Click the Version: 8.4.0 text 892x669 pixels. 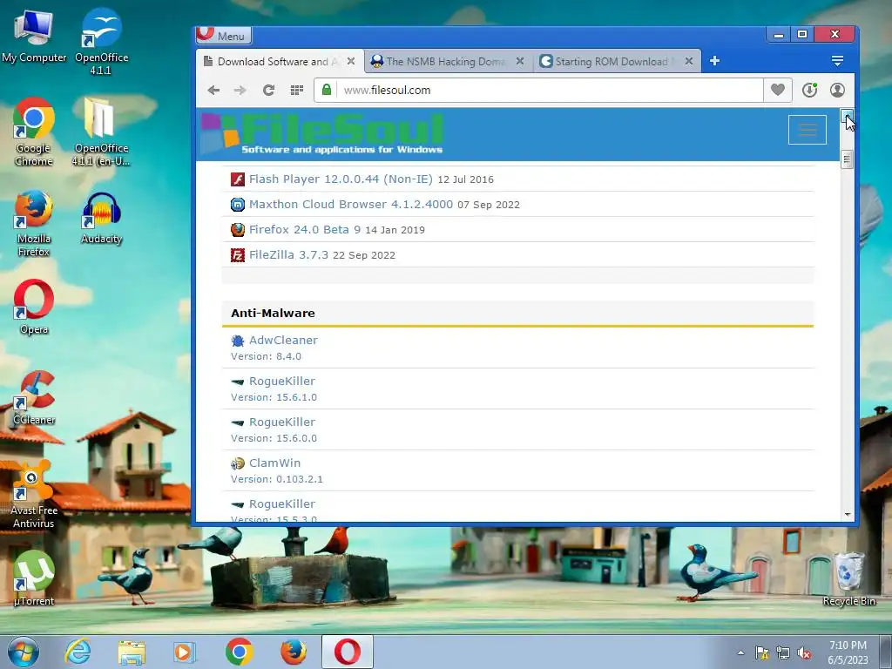(266, 356)
